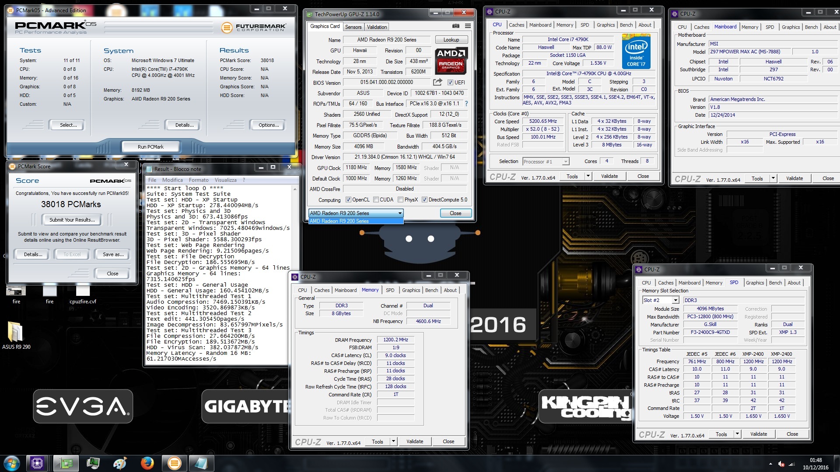The height and width of the screenshot is (472, 840).
Task: Open the Notepad taskbar icon
Action: click(x=202, y=463)
